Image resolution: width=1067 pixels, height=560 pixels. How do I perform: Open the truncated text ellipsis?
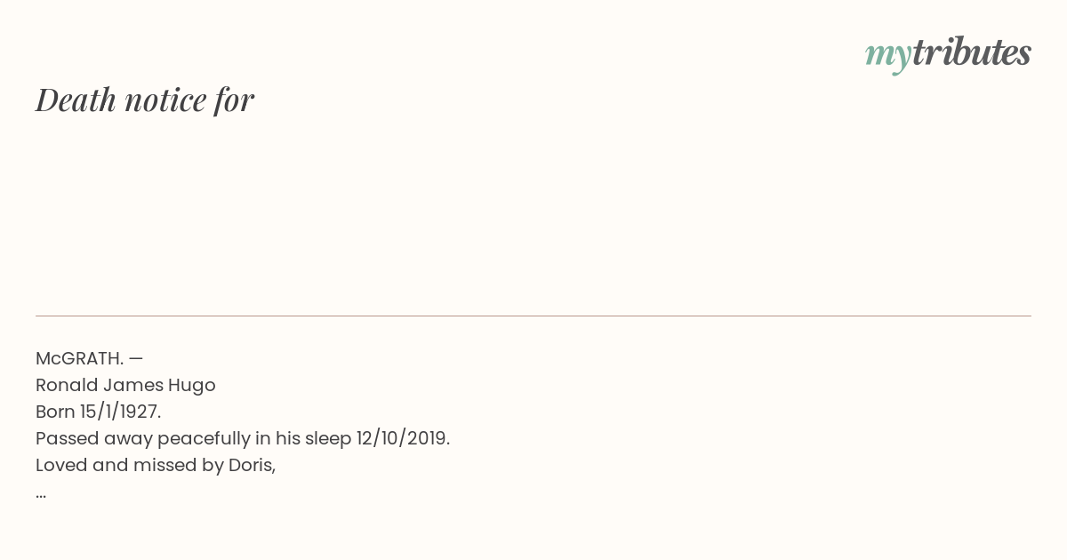41,495
